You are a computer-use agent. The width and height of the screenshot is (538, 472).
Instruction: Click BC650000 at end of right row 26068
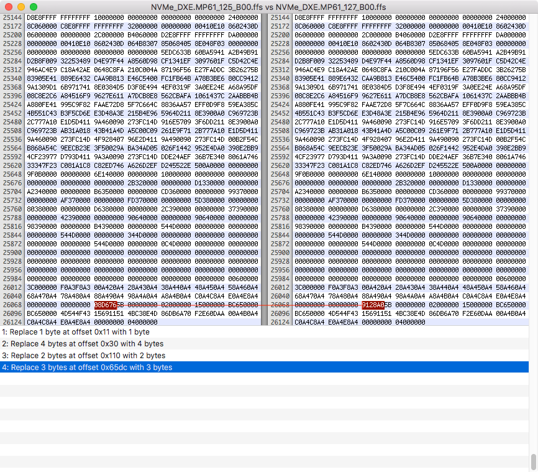tap(511, 305)
